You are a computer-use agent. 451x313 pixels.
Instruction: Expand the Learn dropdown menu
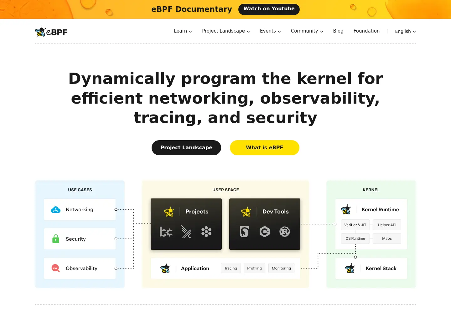[183, 31]
